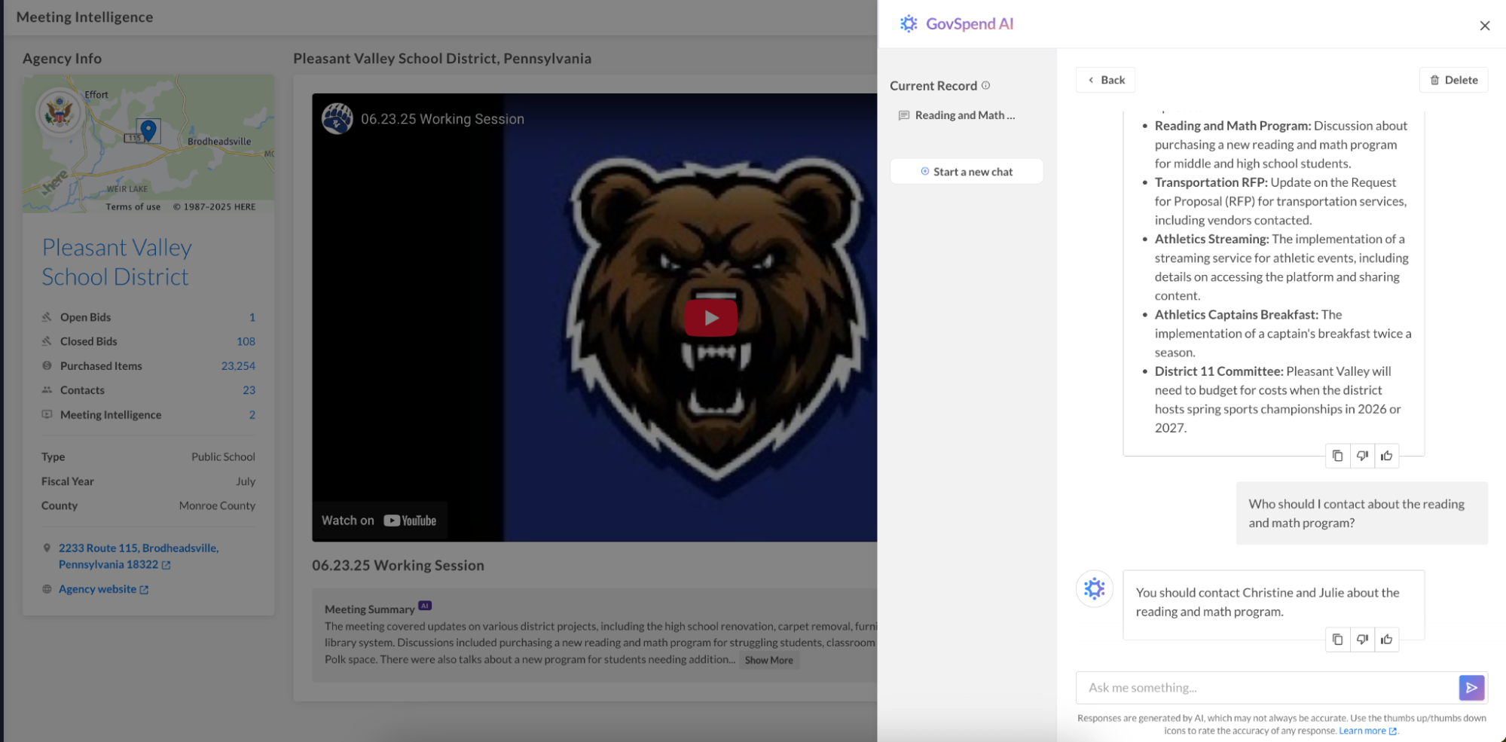Thumbs up the Christine and Julie response

pos(1386,640)
